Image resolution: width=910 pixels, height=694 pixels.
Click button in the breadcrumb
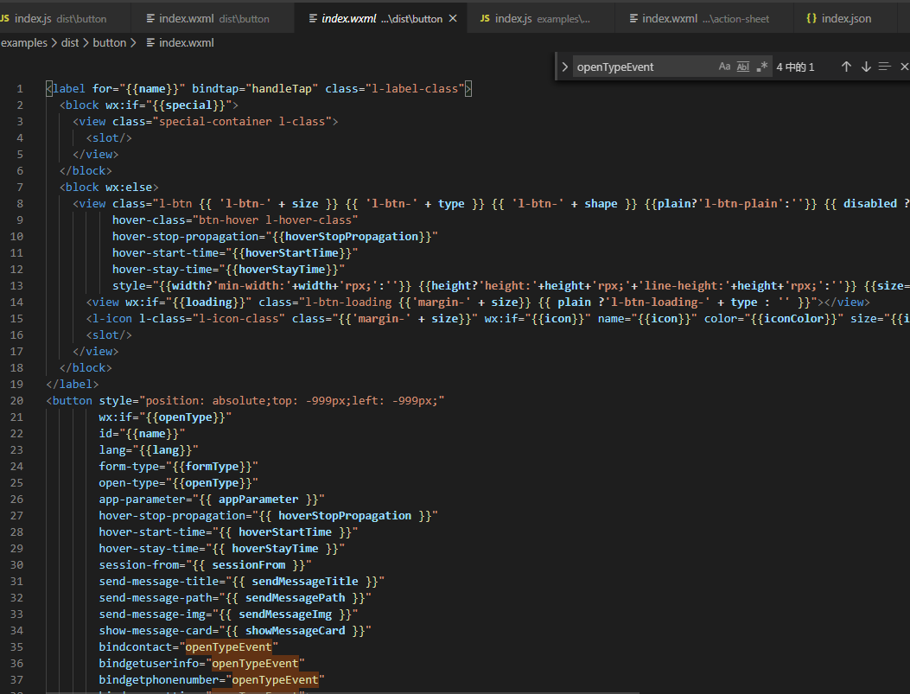(109, 42)
